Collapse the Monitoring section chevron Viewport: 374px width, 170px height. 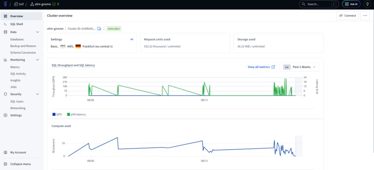pyautogui.click(x=38, y=60)
